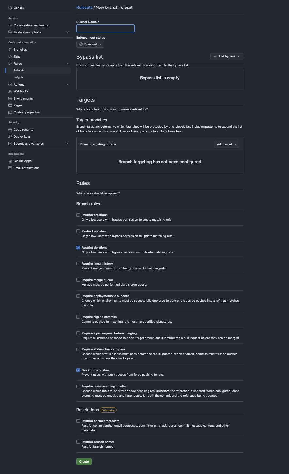The height and width of the screenshot is (474, 289).
Task: Click the General settings gear icon
Action: pos(10,8)
